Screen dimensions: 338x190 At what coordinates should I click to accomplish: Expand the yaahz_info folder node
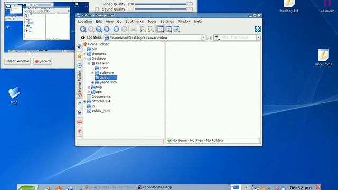click(93, 82)
